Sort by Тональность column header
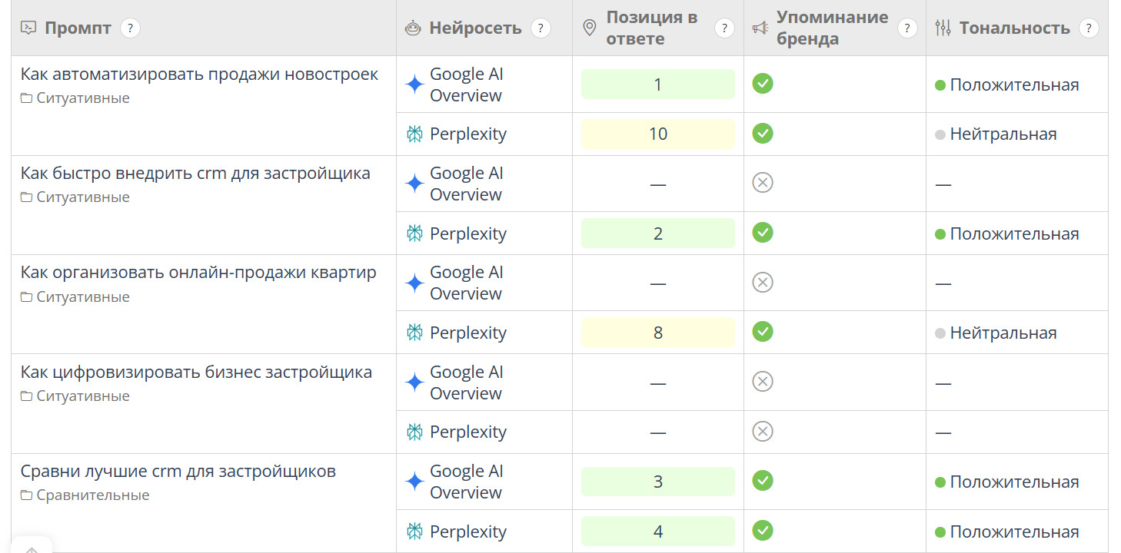The width and height of the screenshot is (1121, 553). 1014,28
